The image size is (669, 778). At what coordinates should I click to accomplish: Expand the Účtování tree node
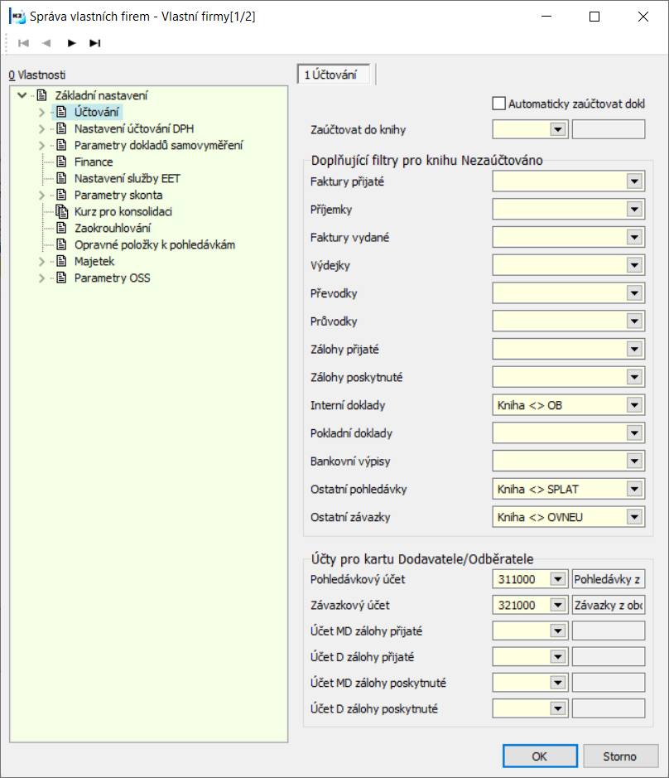click(x=41, y=112)
